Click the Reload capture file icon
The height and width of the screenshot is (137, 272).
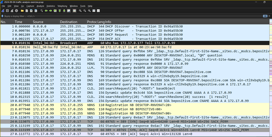coord(36,11)
